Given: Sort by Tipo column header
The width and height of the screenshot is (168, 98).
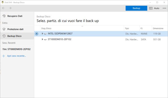Looking at the screenshot, I should point(127,28).
